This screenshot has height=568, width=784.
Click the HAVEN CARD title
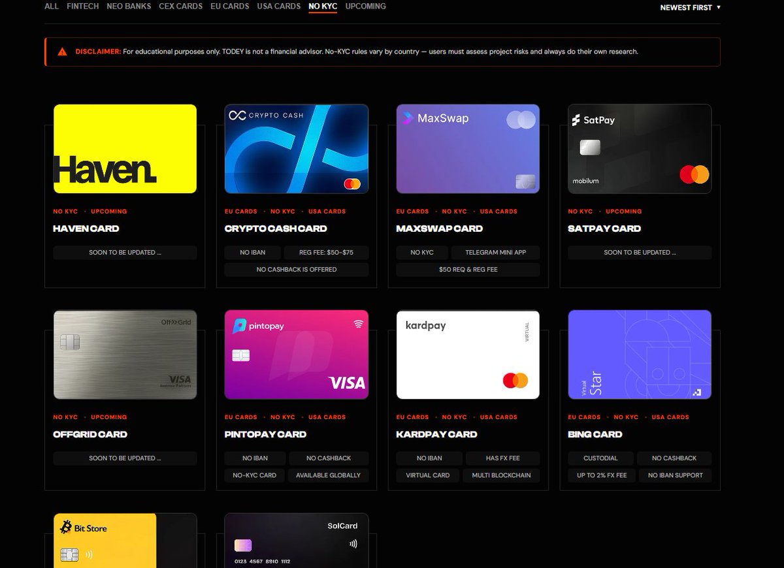pyautogui.click(x=86, y=229)
